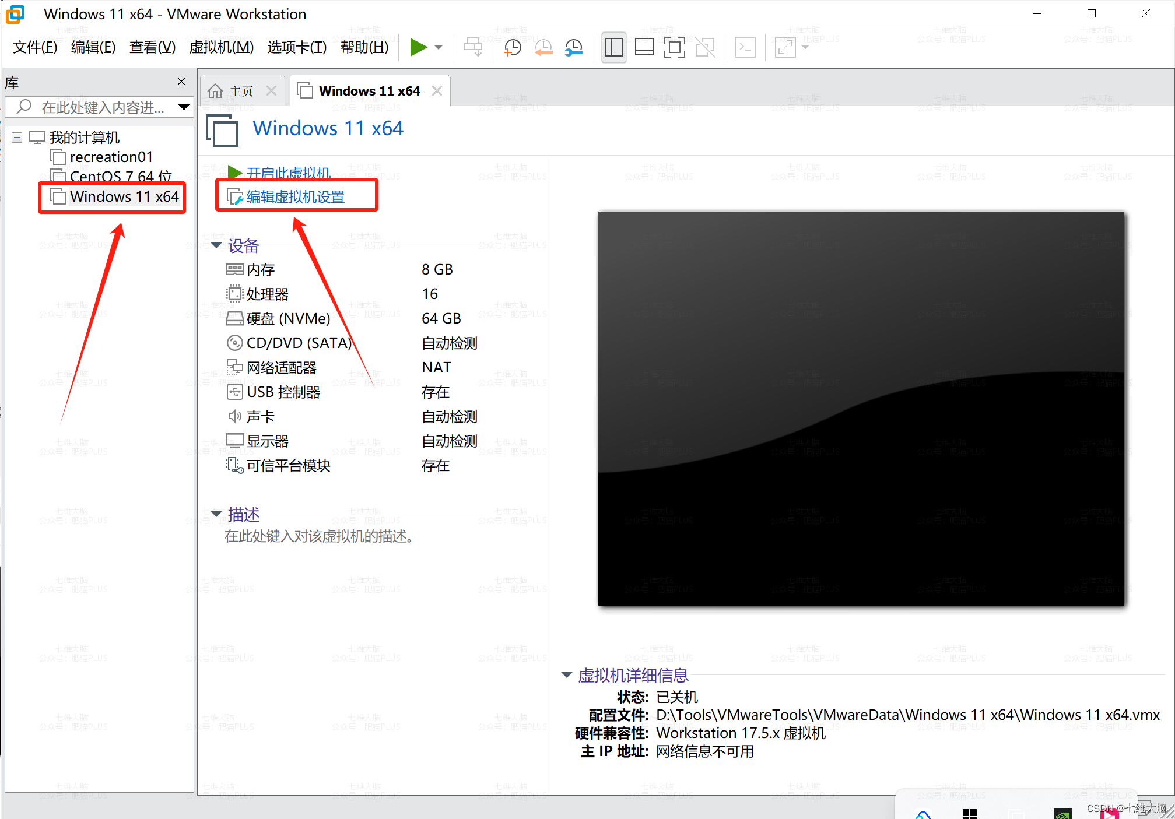
Task: Switch to the 主页 tab
Action: pyautogui.click(x=241, y=91)
